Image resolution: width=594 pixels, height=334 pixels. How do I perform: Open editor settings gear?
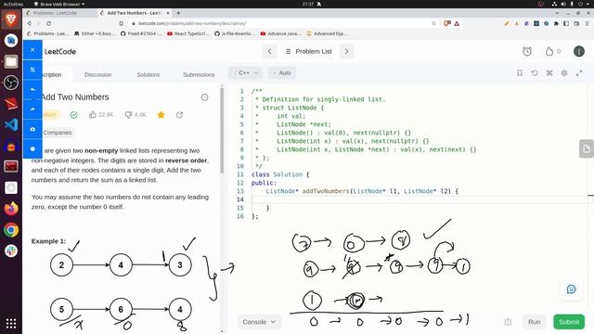(x=564, y=72)
